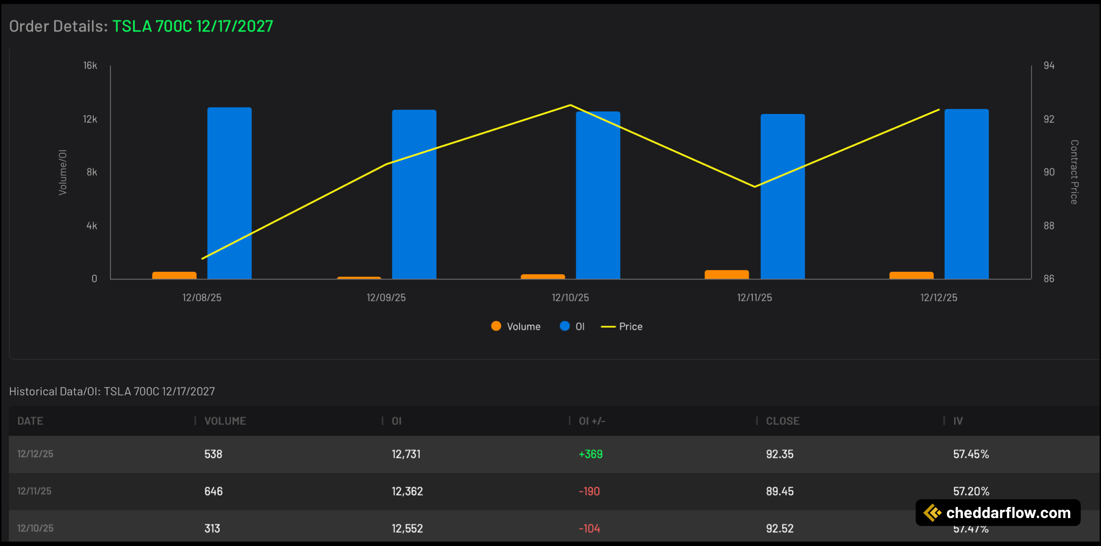Click the 12/11/25 x-axis label under chart

tap(755, 298)
